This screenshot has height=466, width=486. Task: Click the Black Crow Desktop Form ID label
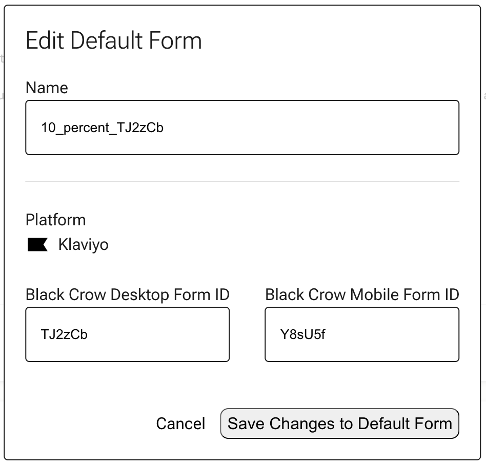[x=127, y=294]
